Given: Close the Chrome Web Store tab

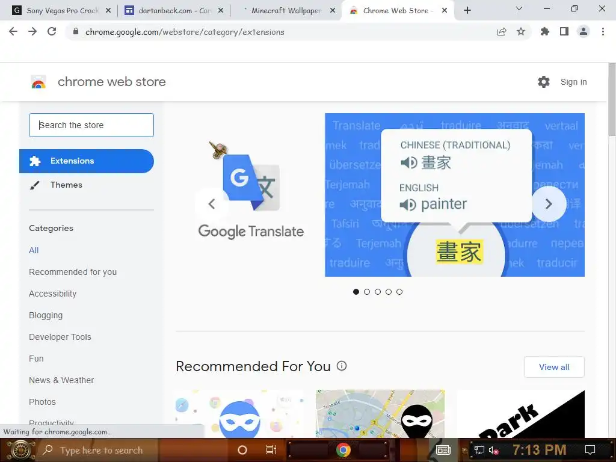Looking at the screenshot, I should [x=445, y=11].
